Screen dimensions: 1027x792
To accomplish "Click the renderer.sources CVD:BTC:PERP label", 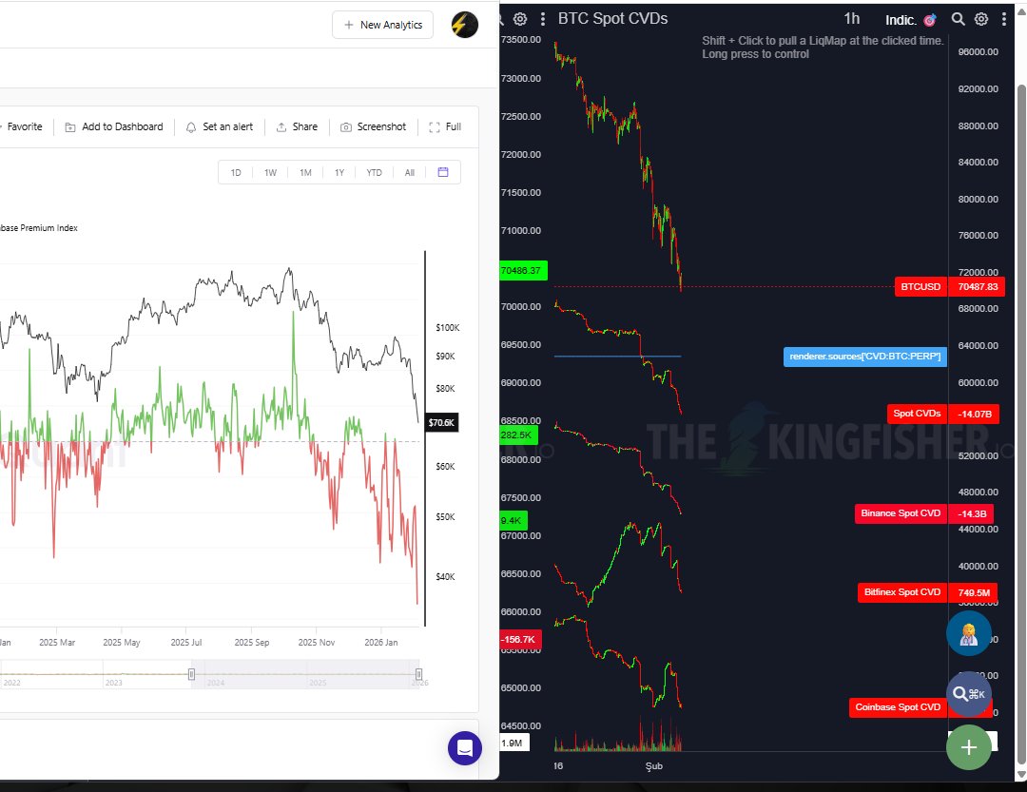I will (x=864, y=357).
